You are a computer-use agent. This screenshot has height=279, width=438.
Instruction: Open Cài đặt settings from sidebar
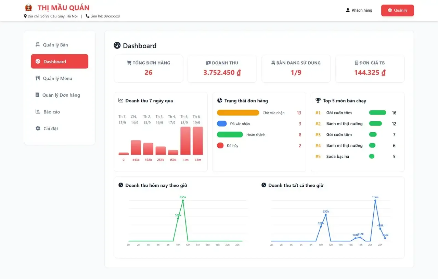51,129
